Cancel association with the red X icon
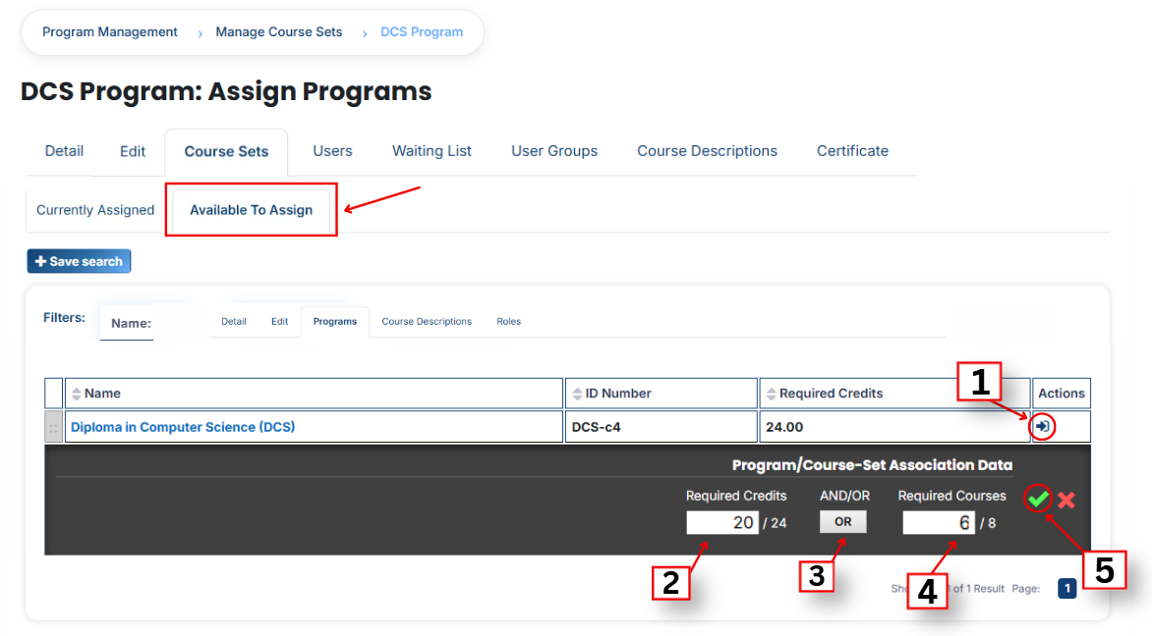This screenshot has width=1152, height=636. coord(1066,501)
